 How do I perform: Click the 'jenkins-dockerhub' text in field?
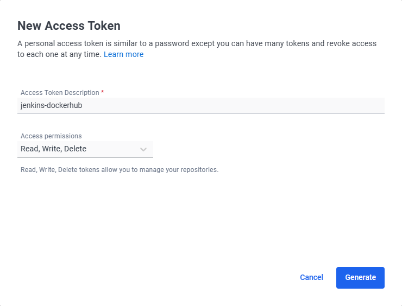[x=51, y=105]
